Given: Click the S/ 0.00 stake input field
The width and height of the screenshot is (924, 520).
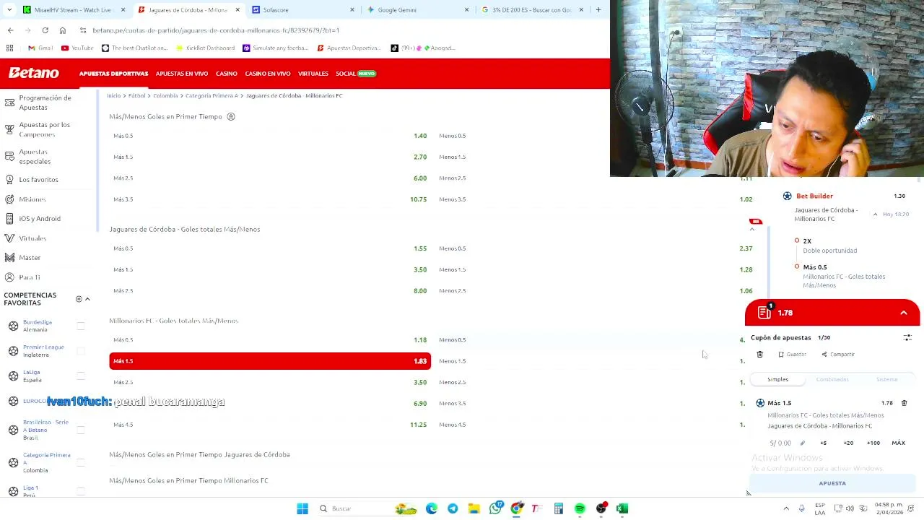Looking at the screenshot, I should [x=780, y=443].
